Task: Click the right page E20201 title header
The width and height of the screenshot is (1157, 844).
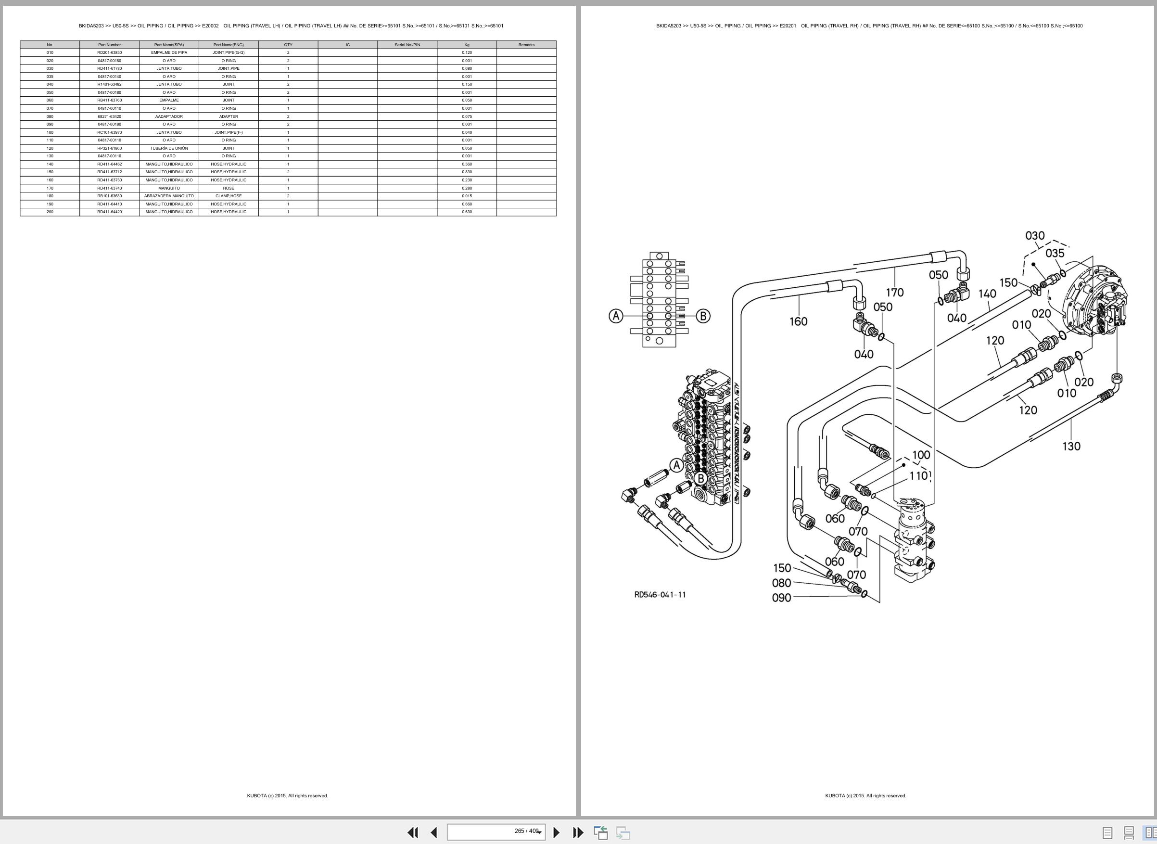Action: [x=869, y=26]
